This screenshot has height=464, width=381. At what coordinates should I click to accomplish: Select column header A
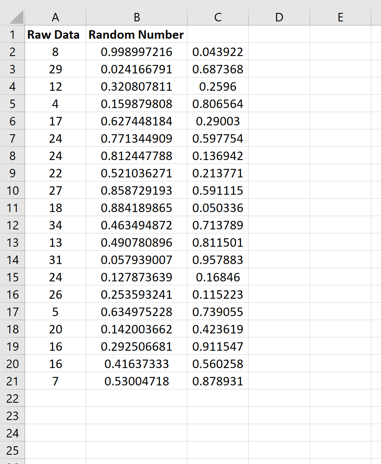[55, 17]
